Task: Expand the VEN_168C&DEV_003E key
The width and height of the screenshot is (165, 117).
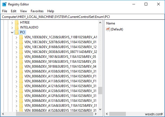Action: coord(16,52)
